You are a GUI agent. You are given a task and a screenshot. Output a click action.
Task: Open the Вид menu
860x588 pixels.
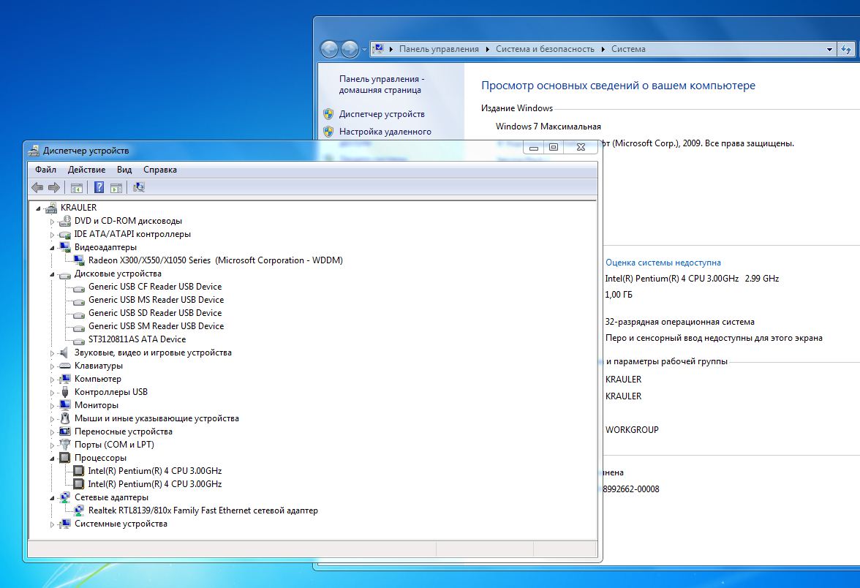(124, 170)
